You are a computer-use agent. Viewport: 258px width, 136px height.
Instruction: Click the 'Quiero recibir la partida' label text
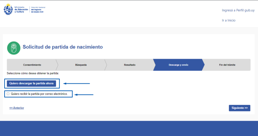[x=39, y=94]
